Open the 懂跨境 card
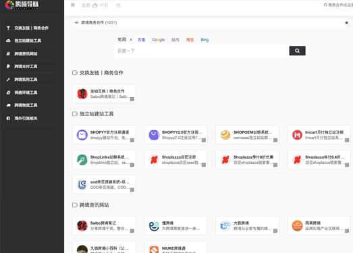 click(175, 225)
